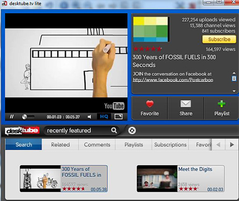
Task: Click the red heart Favorite icon
Action: tap(150, 104)
